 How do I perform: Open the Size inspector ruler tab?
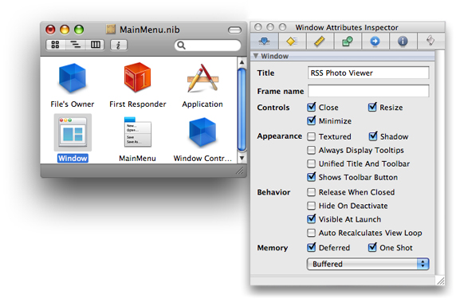tap(320, 41)
